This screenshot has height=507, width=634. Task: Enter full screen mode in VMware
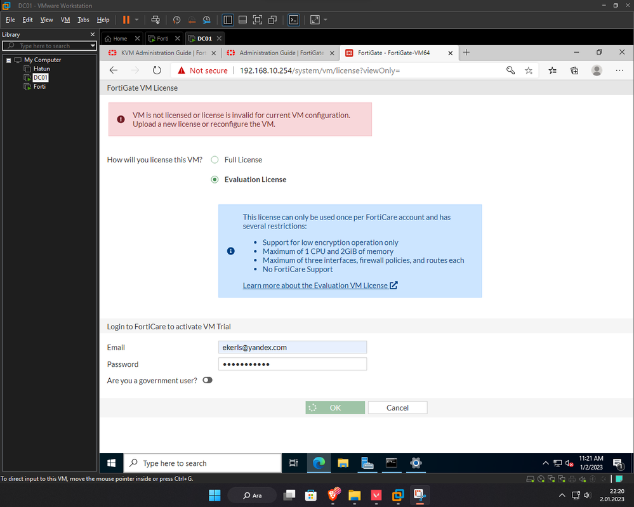tap(257, 20)
